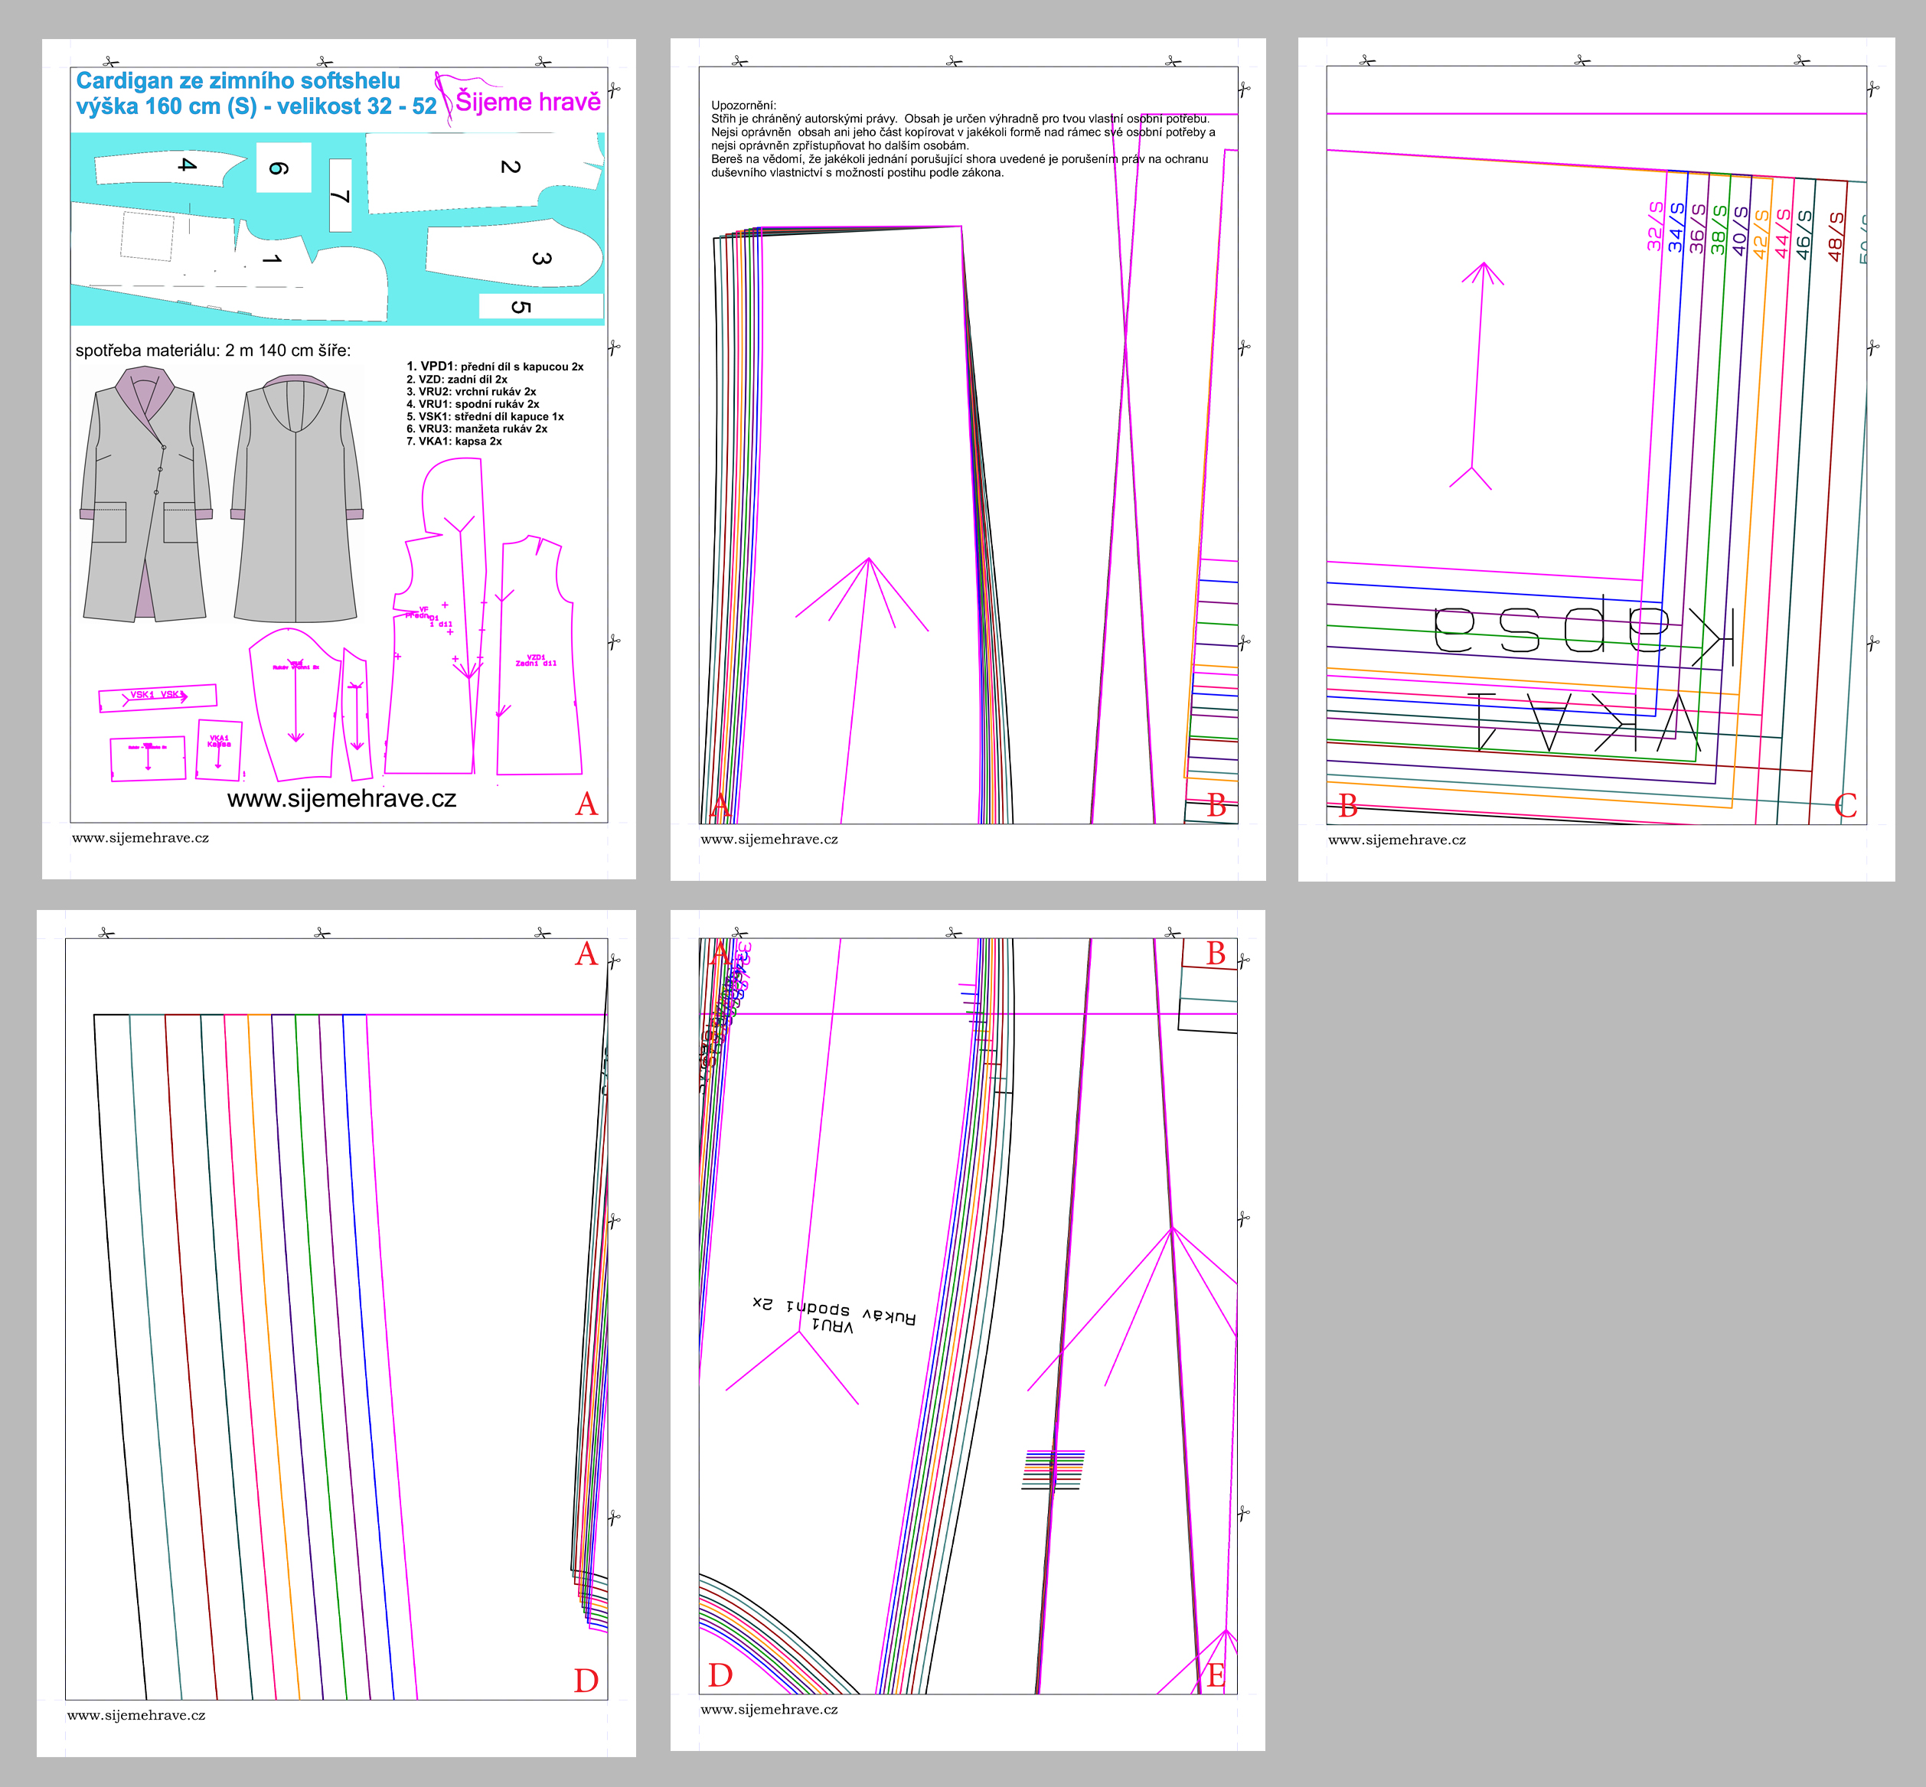This screenshot has width=1926, height=1787.
Task: Click the red "E" page marker
Action: pos(1216,1676)
